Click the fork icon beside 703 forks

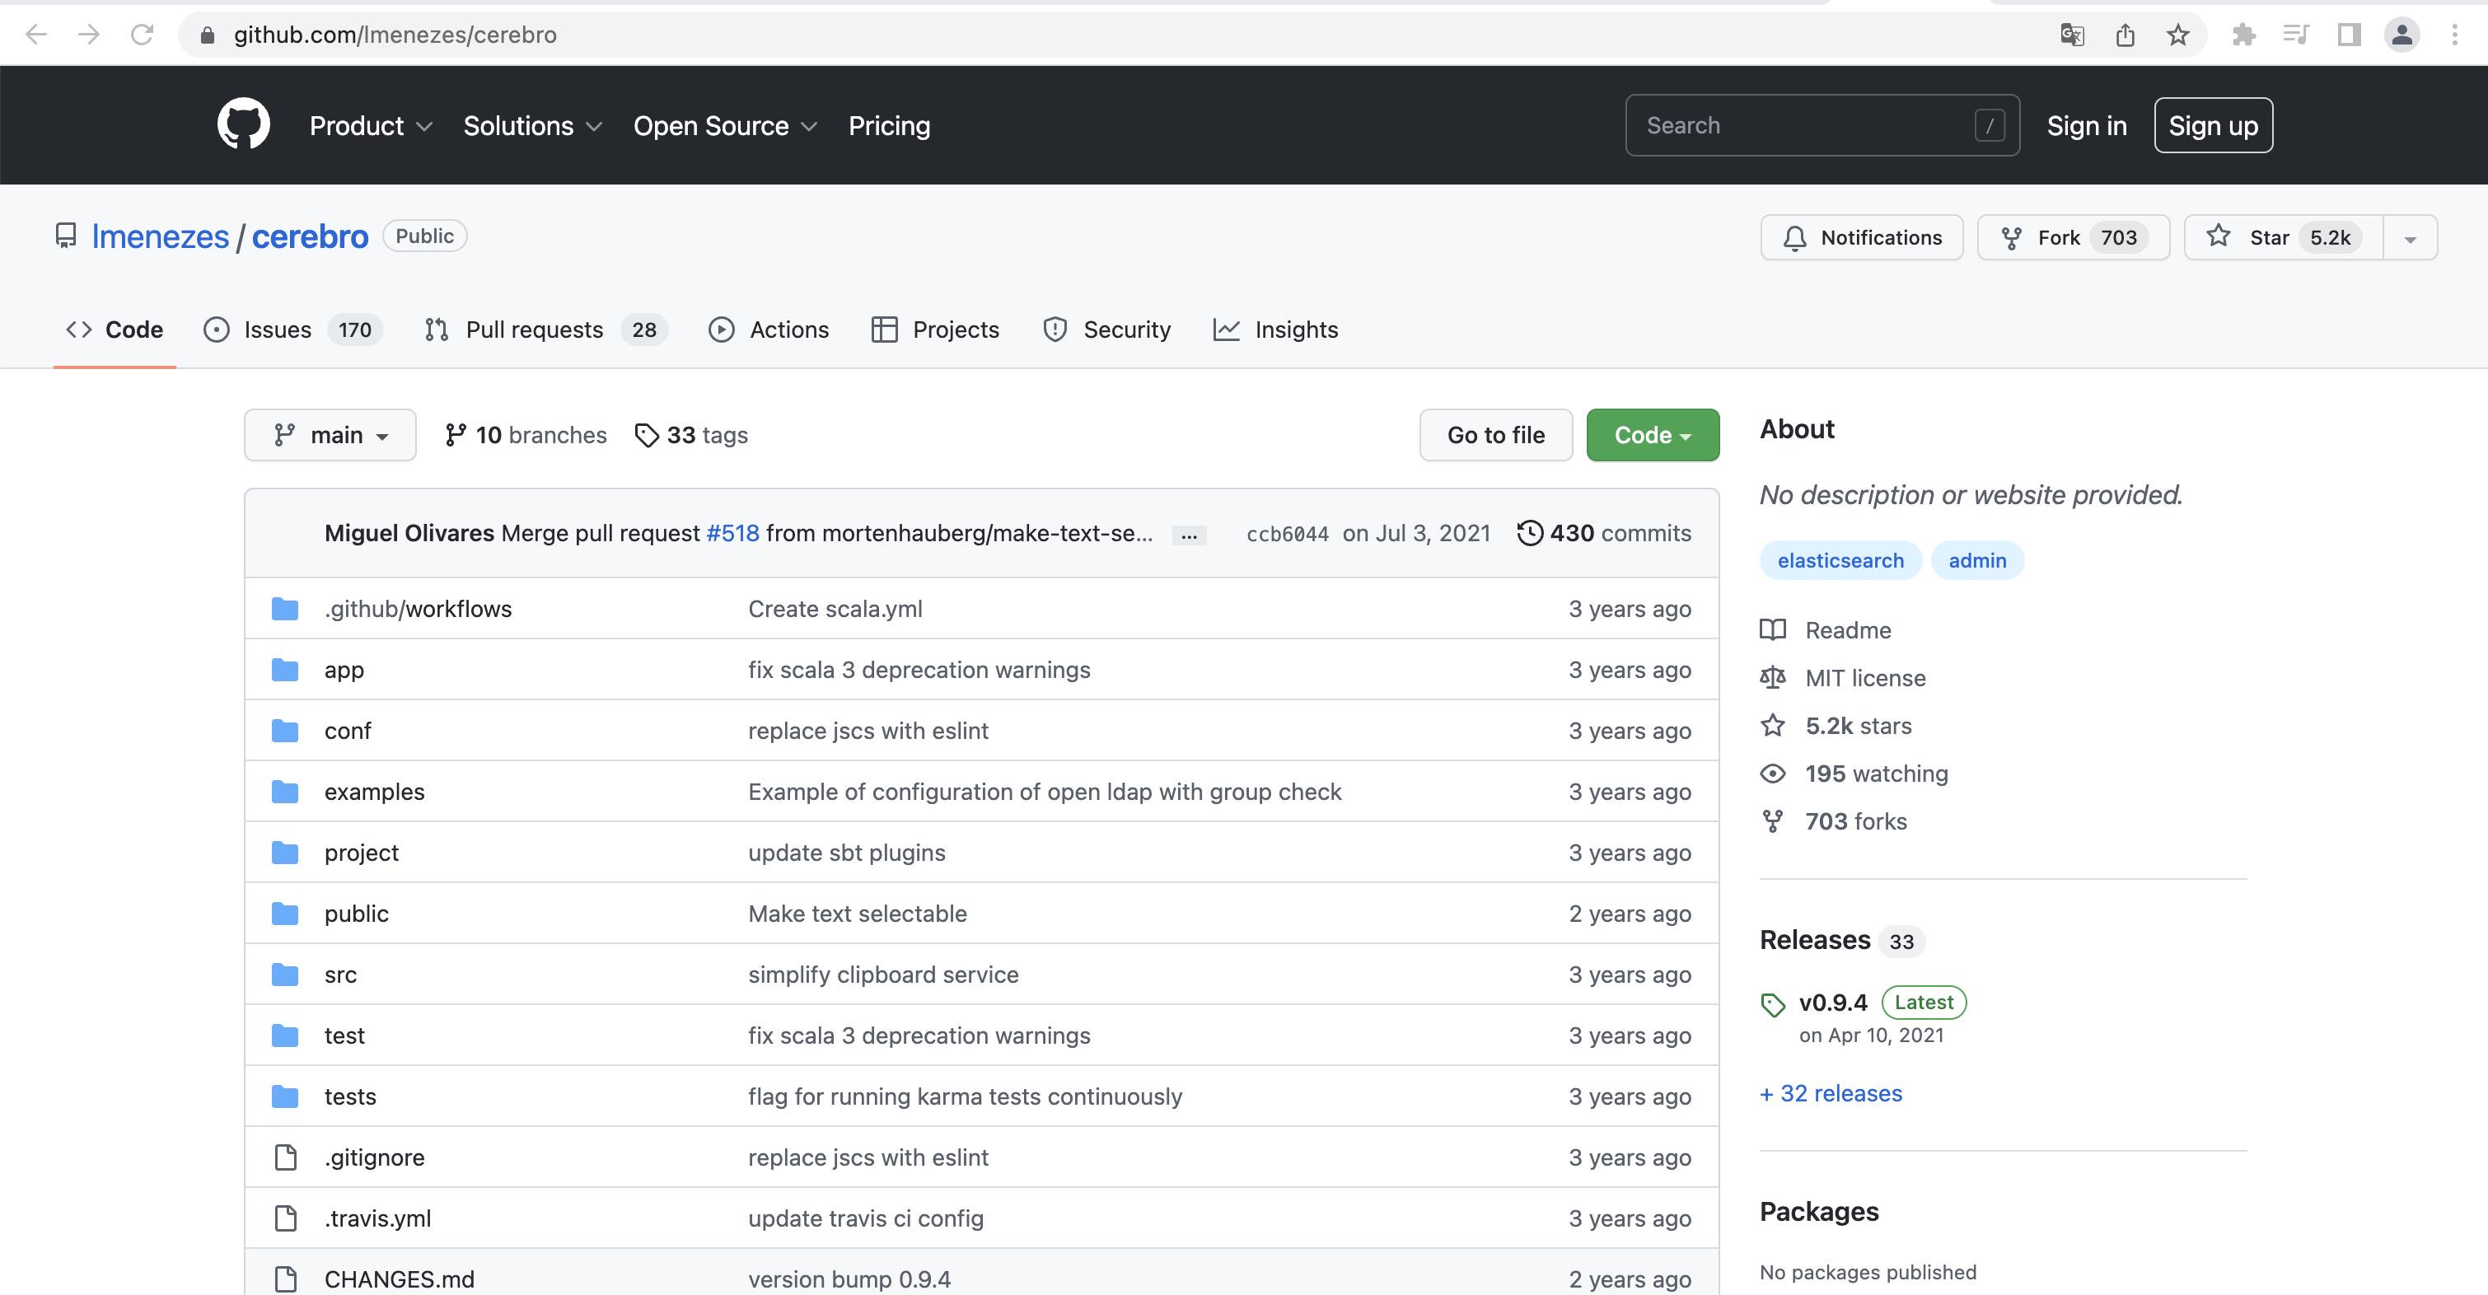pos(1773,820)
